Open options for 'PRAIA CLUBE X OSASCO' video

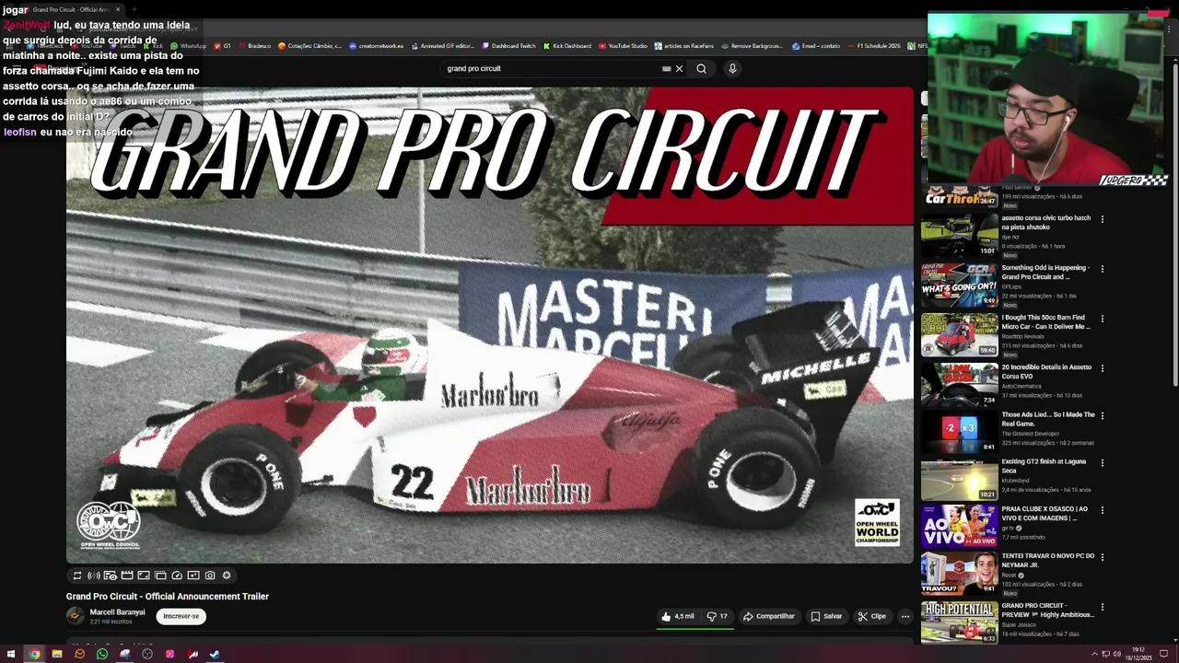click(1103, 510)
